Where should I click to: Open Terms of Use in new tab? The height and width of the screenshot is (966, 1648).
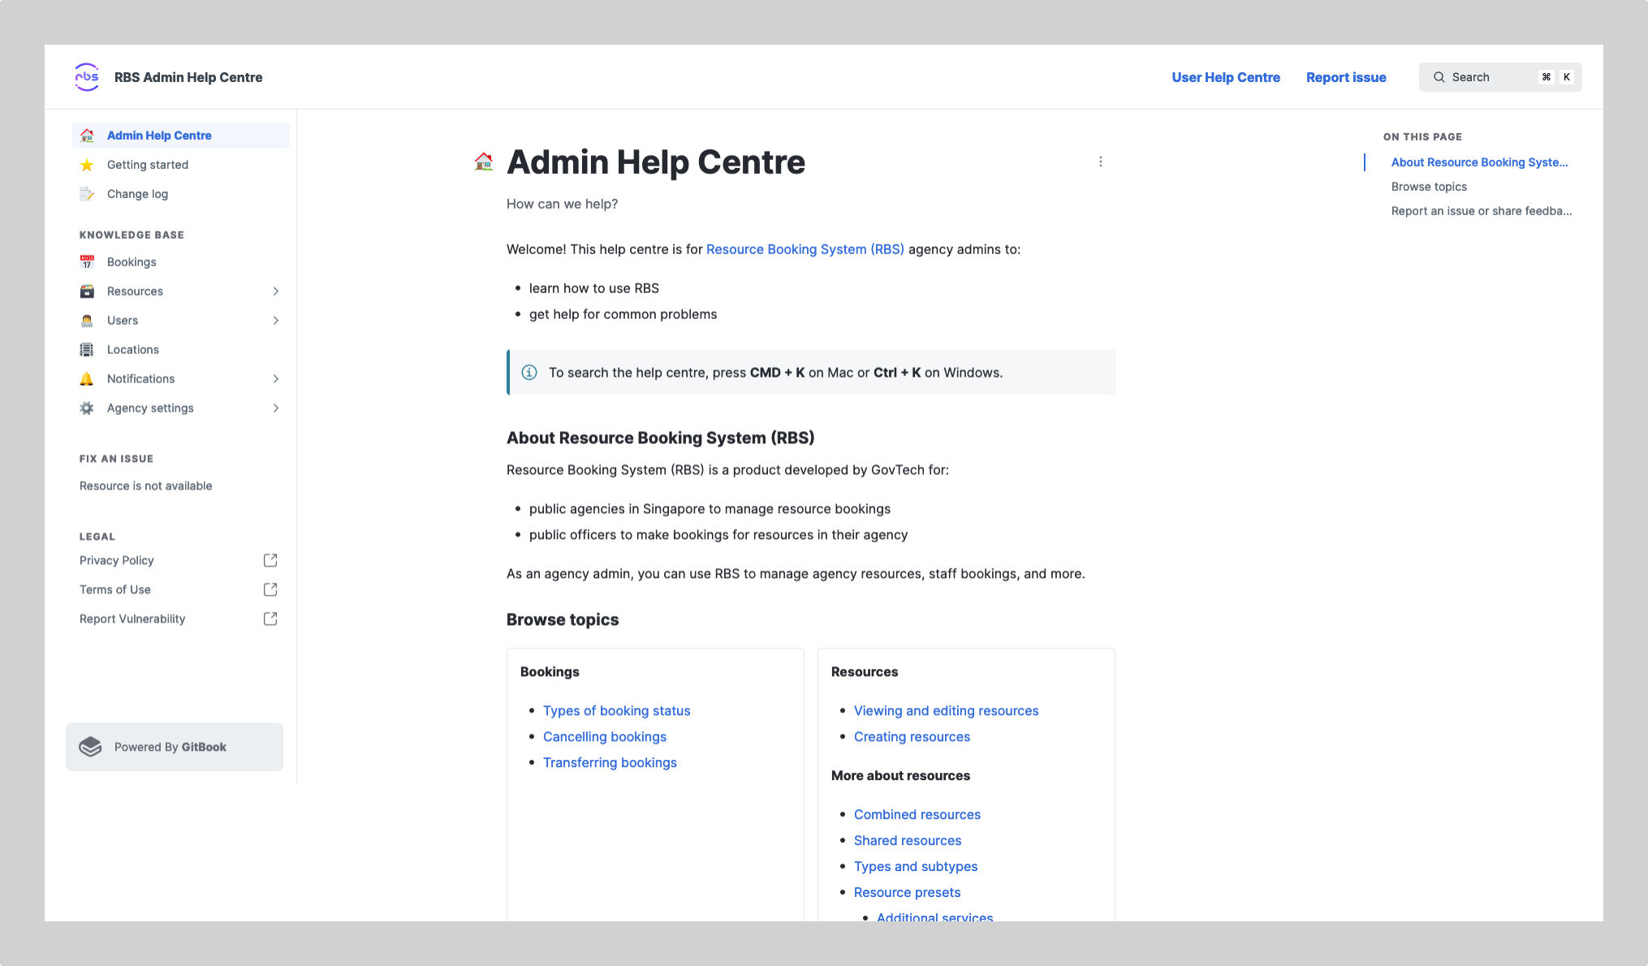click(x=115, y=589)
